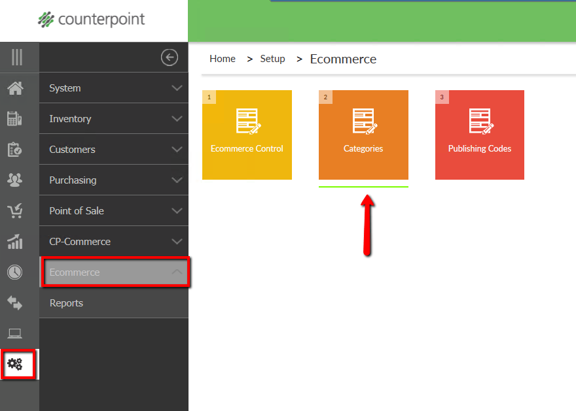This screenshot has height=411, width=576.
Task: Expand Inventory with its chevron
Action: point(177,119)
